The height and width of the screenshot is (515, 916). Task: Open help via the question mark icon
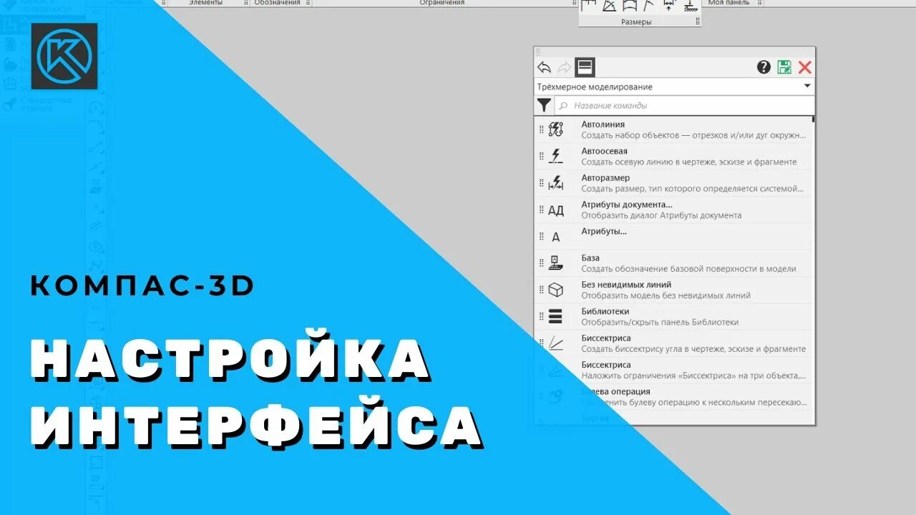[x=764, y=67]
